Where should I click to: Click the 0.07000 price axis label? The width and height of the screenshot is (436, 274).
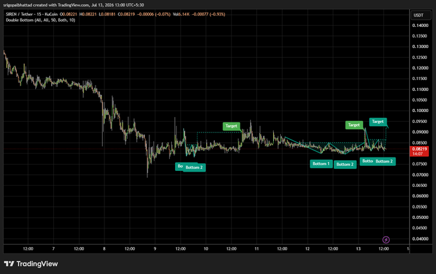(420, 175)
